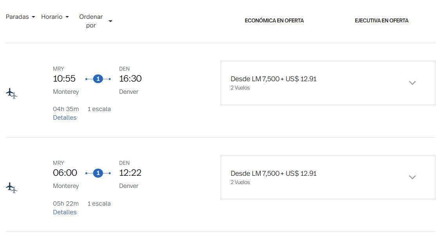Viewport: 441px width, 237px height.
Task: Expand the fare chevron for the 06:00 flight
Action: pos(412,177)
